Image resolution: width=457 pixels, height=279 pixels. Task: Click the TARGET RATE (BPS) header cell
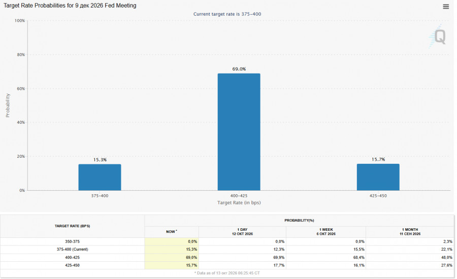(72, 226)
